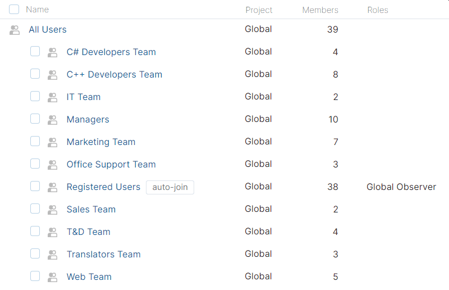The image size is (449, 290).
Task: Open the T&D Team link
Action: tap(88, 232)
